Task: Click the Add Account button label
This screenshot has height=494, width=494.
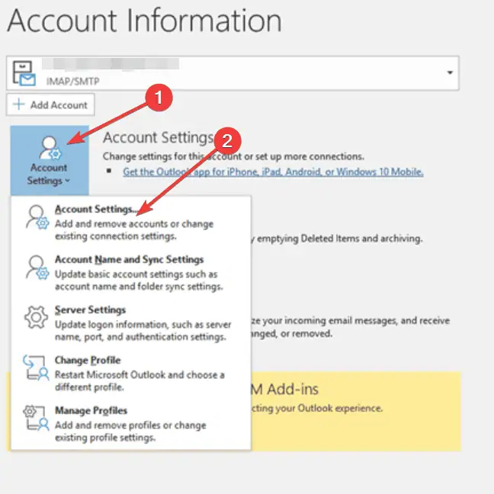Action: tap(59, 105)
